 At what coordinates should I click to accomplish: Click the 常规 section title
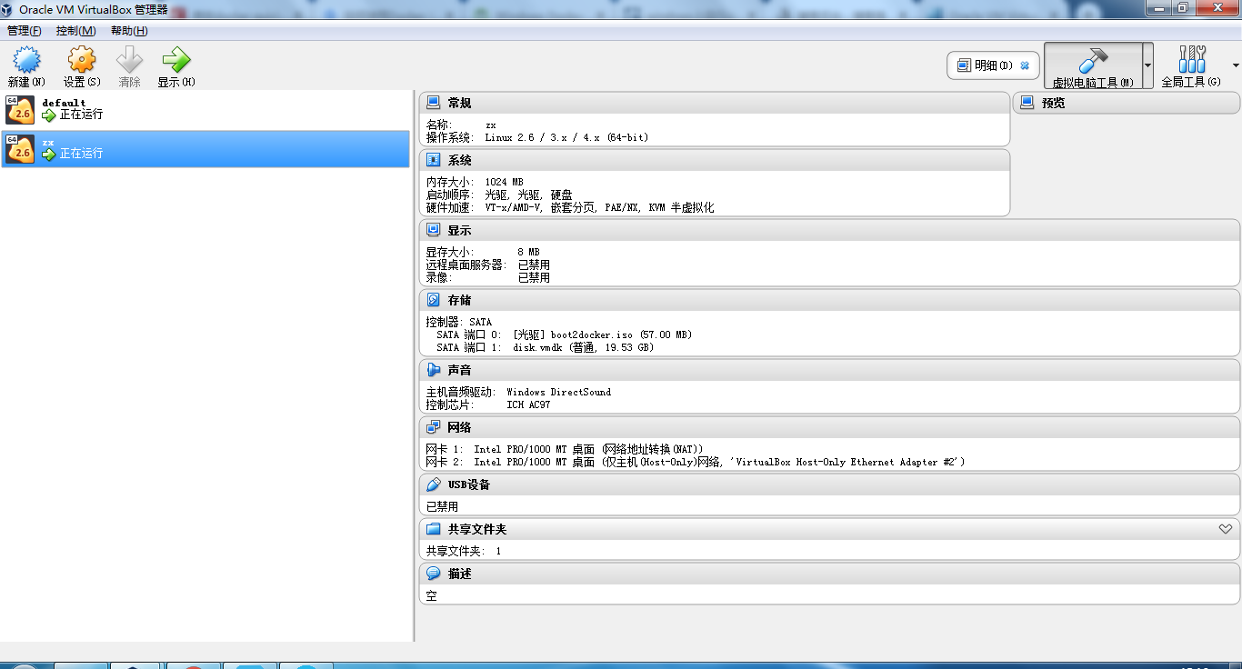[459, 103]
